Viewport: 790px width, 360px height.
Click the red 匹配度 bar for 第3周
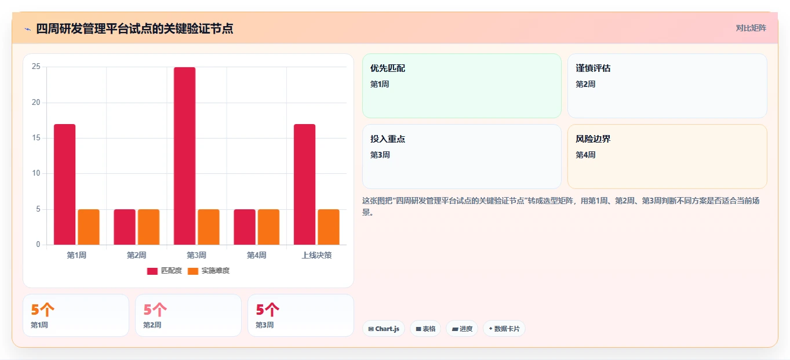tap(185, 156)
